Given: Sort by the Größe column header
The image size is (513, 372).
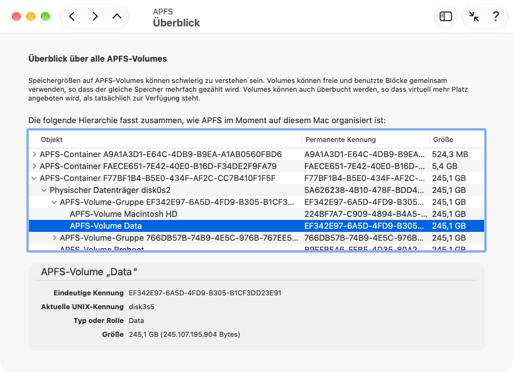Looking at the screenshot, I should click(x=456, y=139).
